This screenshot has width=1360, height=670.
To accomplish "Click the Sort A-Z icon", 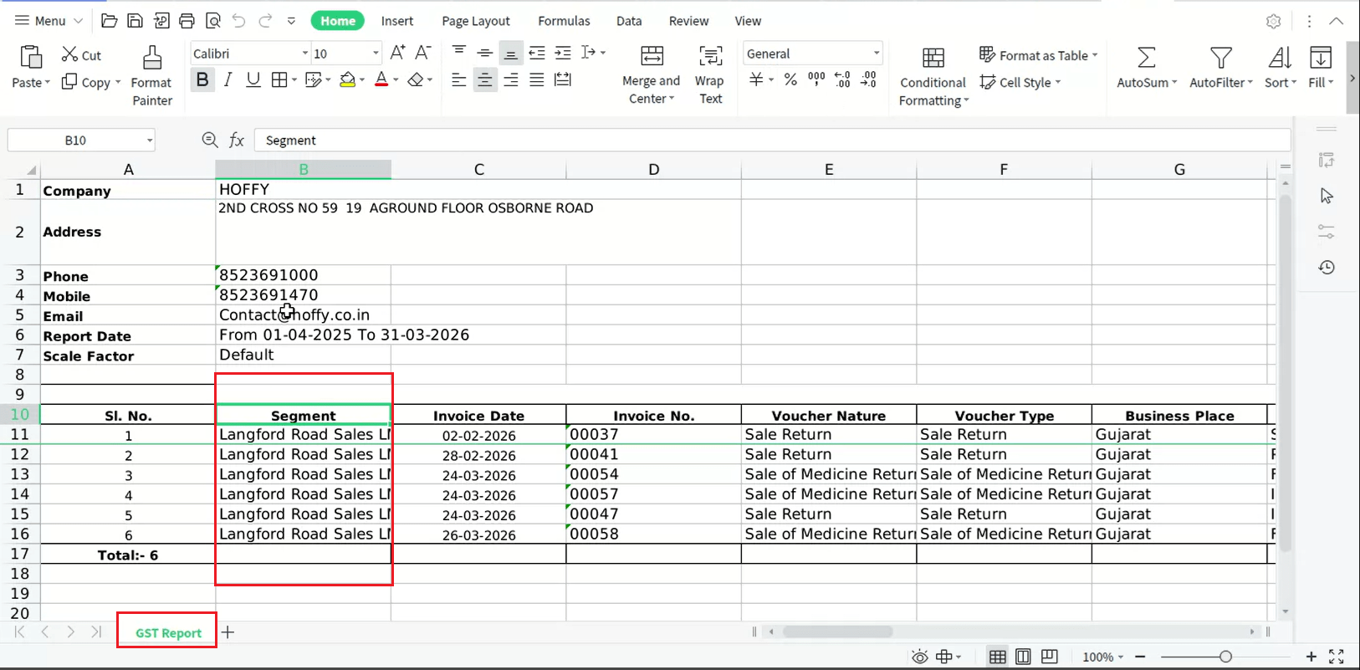I will 1280,58.
